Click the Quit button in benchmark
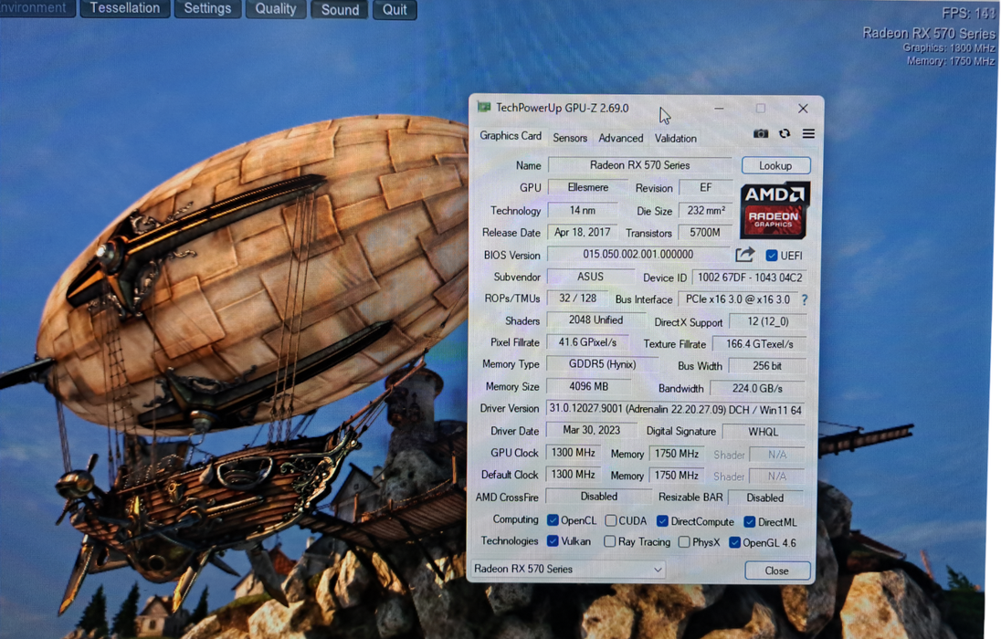The height and width of the screenshot is (639, 1001). pyautogui.click(x=395, y=9)
